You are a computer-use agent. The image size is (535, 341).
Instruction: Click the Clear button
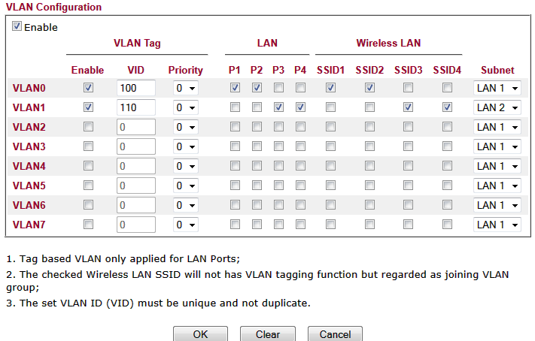tap(267, 334)
